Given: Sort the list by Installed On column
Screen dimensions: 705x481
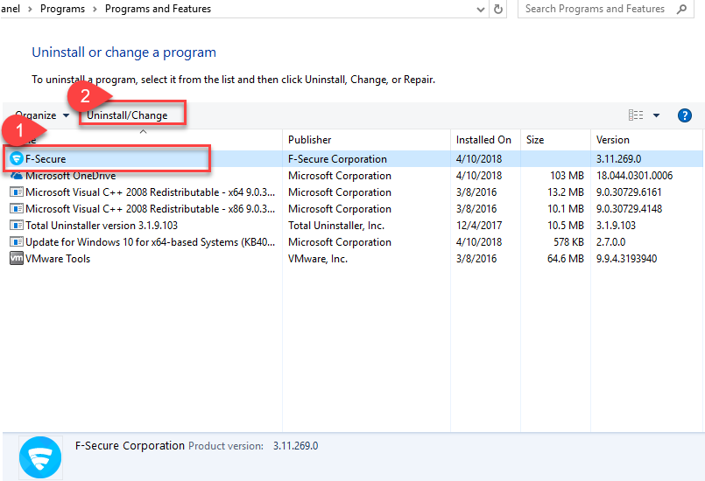Looking at the screenshot, I should (x=483, y=140).
